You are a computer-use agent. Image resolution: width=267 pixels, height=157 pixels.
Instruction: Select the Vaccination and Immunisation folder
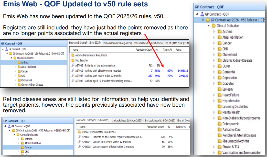tap(242, 153)
